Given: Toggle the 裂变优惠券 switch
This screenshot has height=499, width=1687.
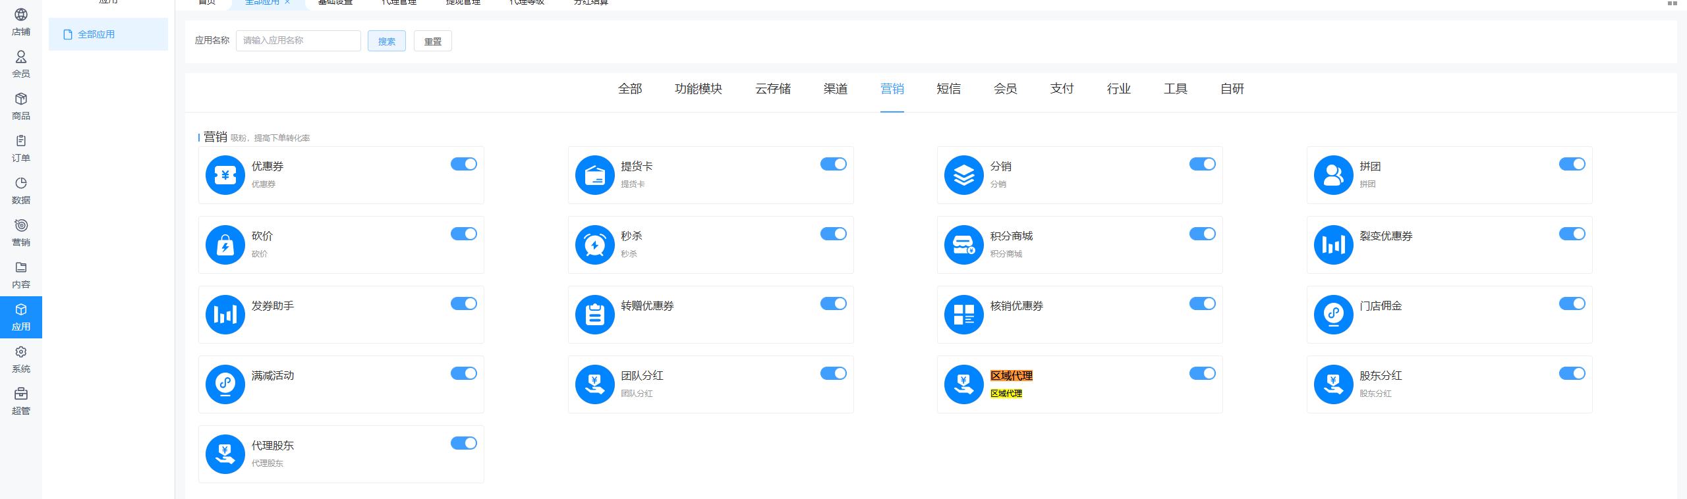Looking at the screenshot, I should click(x=1572, y=234).
